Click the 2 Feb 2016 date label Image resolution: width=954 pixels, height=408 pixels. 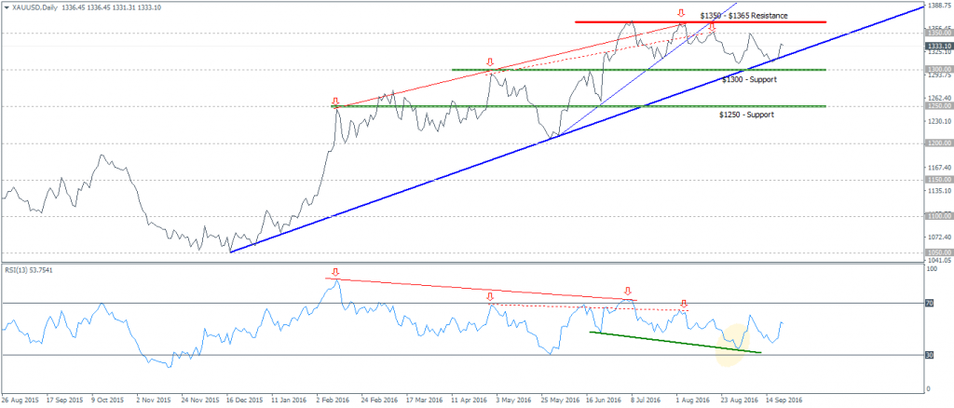click(334, 401)
